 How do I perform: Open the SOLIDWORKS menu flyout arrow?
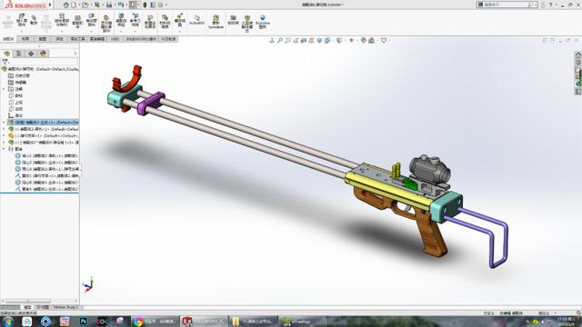click(50, 5)
